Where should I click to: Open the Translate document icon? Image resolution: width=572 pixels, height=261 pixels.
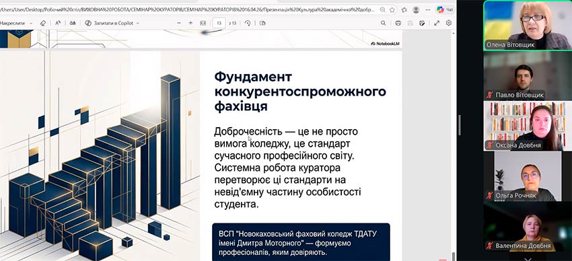pyautogui.click(x=73, y=23)
